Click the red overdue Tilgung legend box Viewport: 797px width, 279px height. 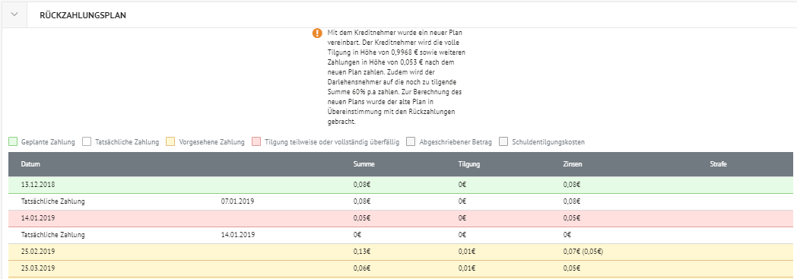click(257, 142)
